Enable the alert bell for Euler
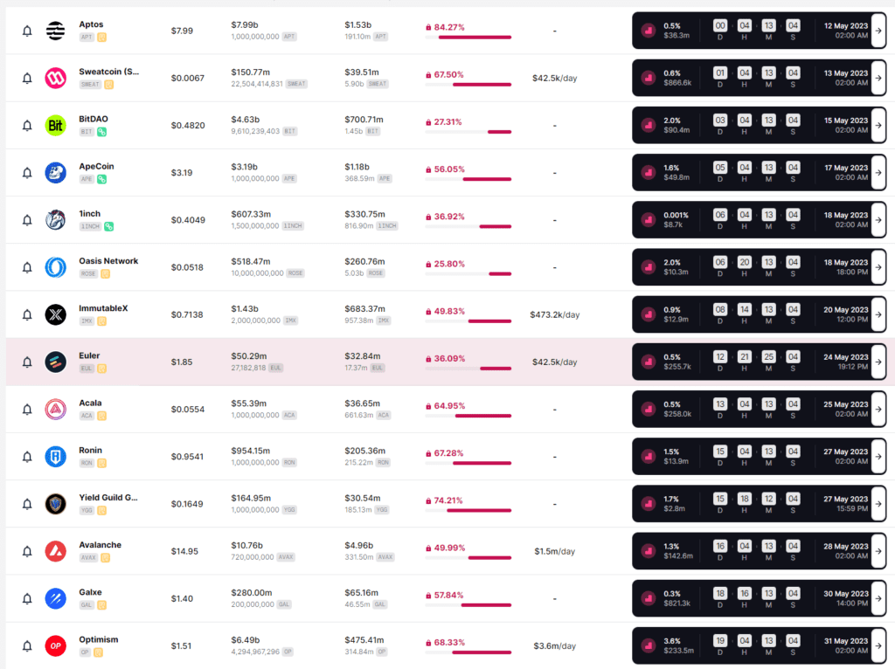Viewport: 895px width, 669px height. pos(27,362)
